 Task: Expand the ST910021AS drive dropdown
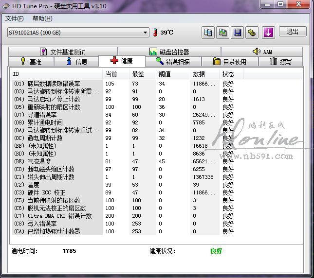146,33
